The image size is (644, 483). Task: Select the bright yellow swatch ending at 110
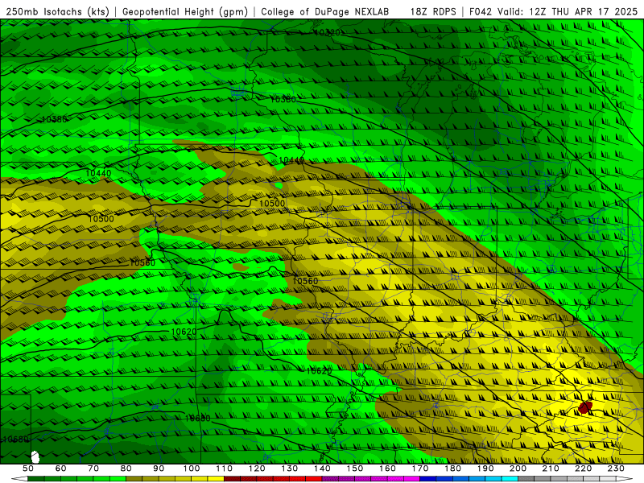216,479
